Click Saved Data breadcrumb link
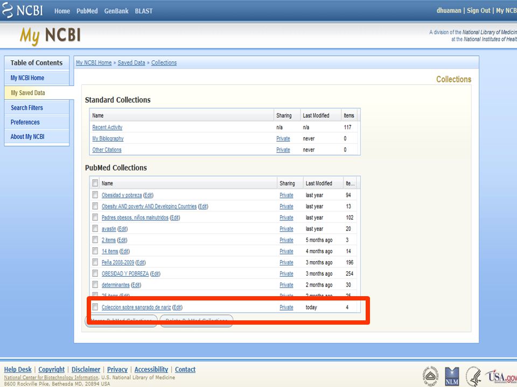Image resolution: width=517 pixels, height=387 pixels. (x=131, y=62)
